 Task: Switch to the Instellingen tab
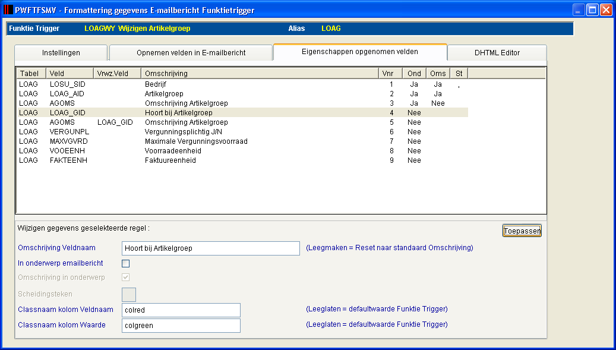(61, 53)
